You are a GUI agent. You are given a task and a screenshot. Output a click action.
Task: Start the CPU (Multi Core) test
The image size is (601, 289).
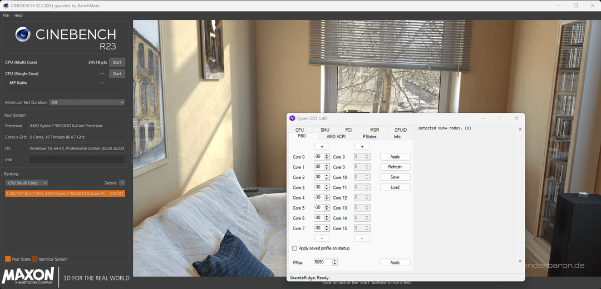click(x=117, y=62)
